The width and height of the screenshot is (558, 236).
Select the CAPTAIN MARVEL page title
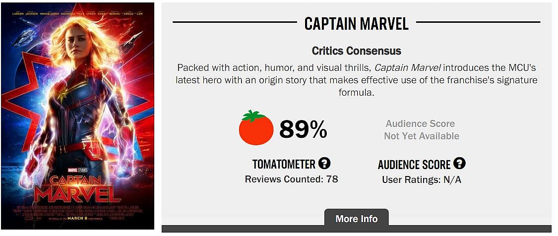[356, 23]
